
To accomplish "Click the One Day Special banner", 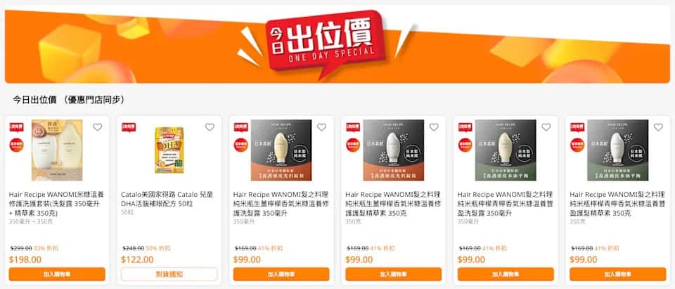I will click(337, 45).
